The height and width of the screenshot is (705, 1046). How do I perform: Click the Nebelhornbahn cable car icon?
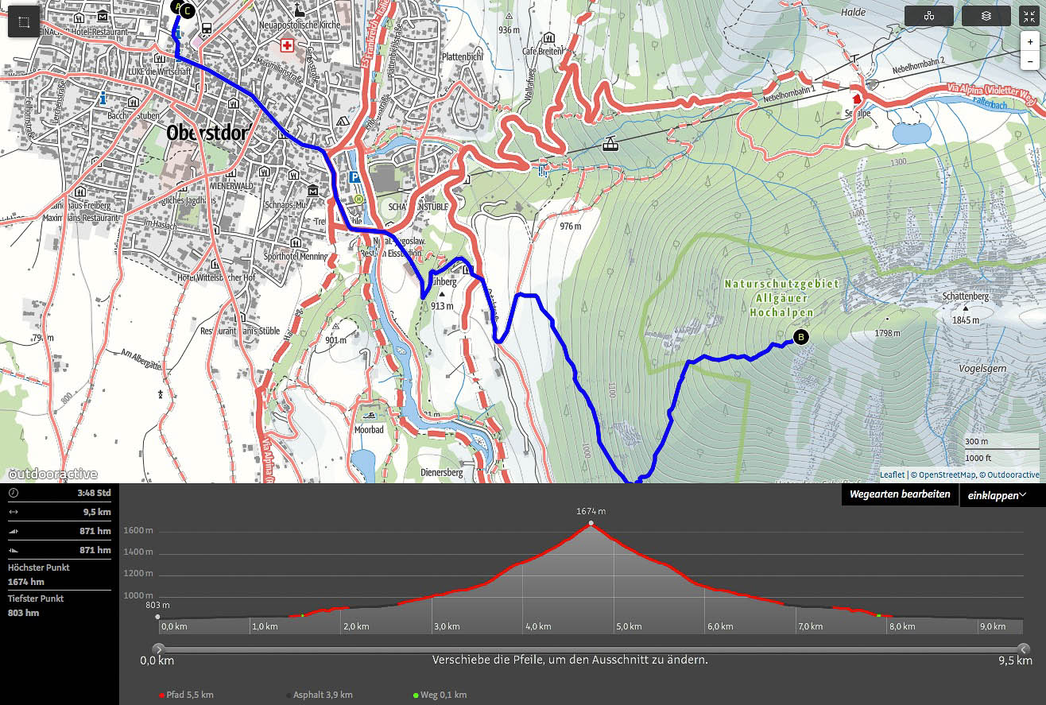[x=610, y=144]
